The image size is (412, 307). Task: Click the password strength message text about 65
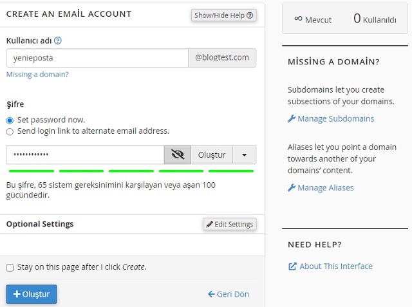pos(111,190)
